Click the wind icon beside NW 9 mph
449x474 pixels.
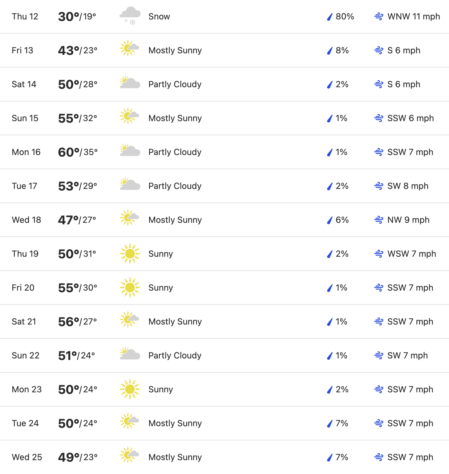pos(379,220)
